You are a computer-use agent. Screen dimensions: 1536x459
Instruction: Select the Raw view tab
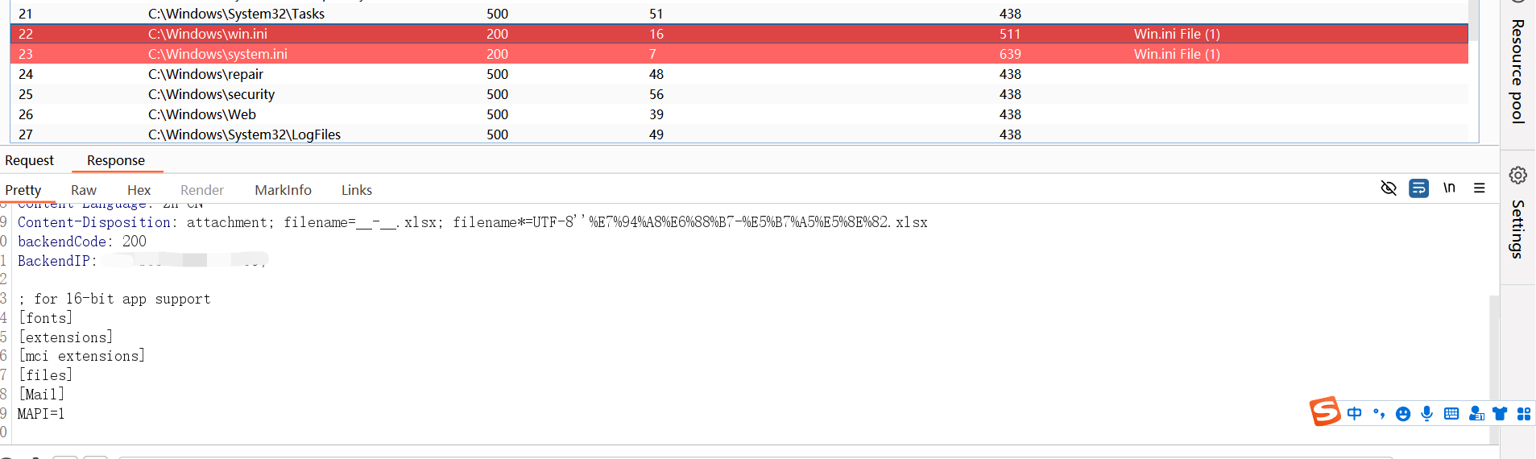point(84,190)
